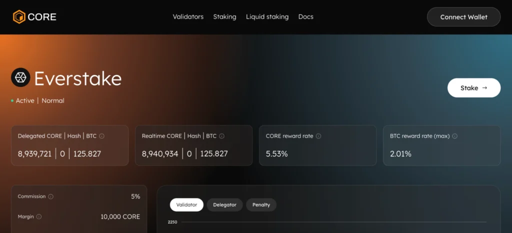Image resolution: width=512 pixels, height=233 pixels.
Task: Open the Docs link
Action: [x=305, y=17]
